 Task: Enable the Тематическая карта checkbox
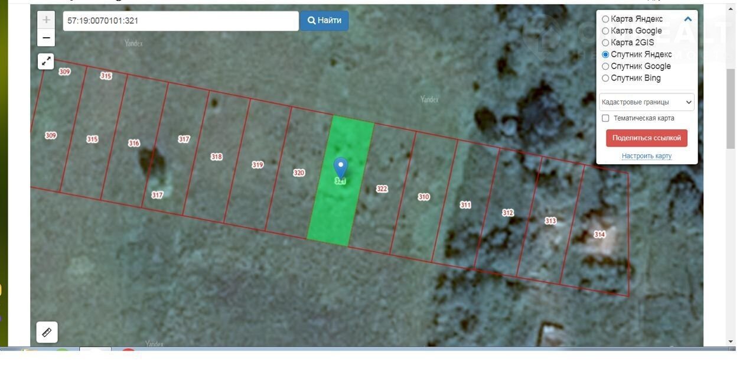[605, 118]
